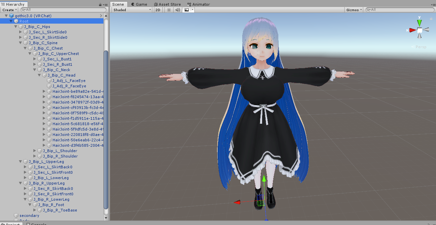Viewport: 436px width, 225px height.
Task: Click J_Bip_R_Foot cube icon
Action: (35, 205)
